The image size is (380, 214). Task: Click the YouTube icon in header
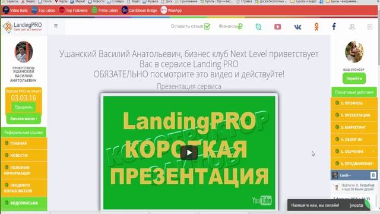click(277, 27)
